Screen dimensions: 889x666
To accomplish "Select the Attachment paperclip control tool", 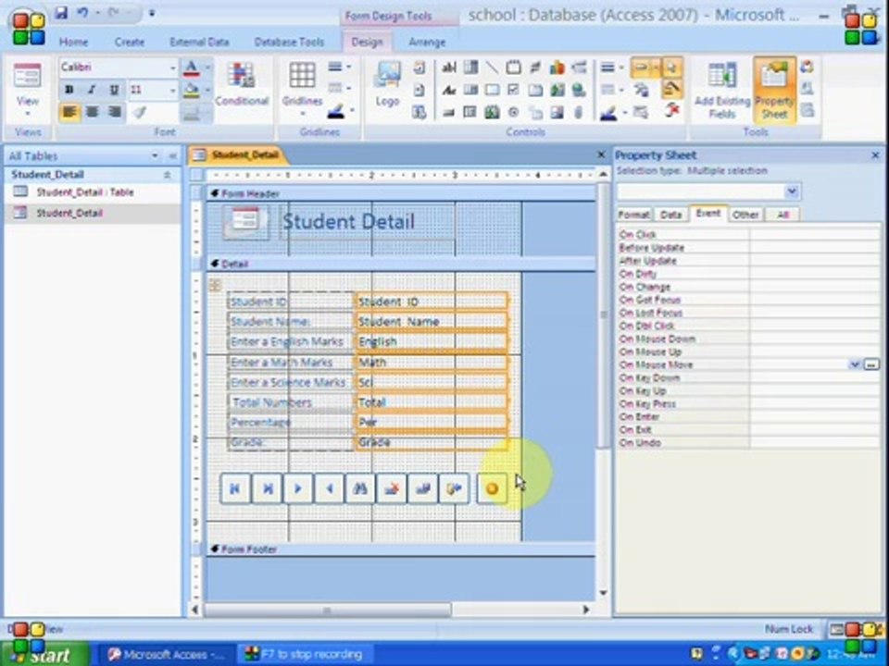I will click(578, 112).
